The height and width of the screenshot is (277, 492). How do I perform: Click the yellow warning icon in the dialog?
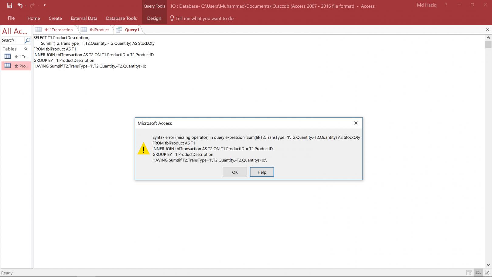[x=143, y=149]
